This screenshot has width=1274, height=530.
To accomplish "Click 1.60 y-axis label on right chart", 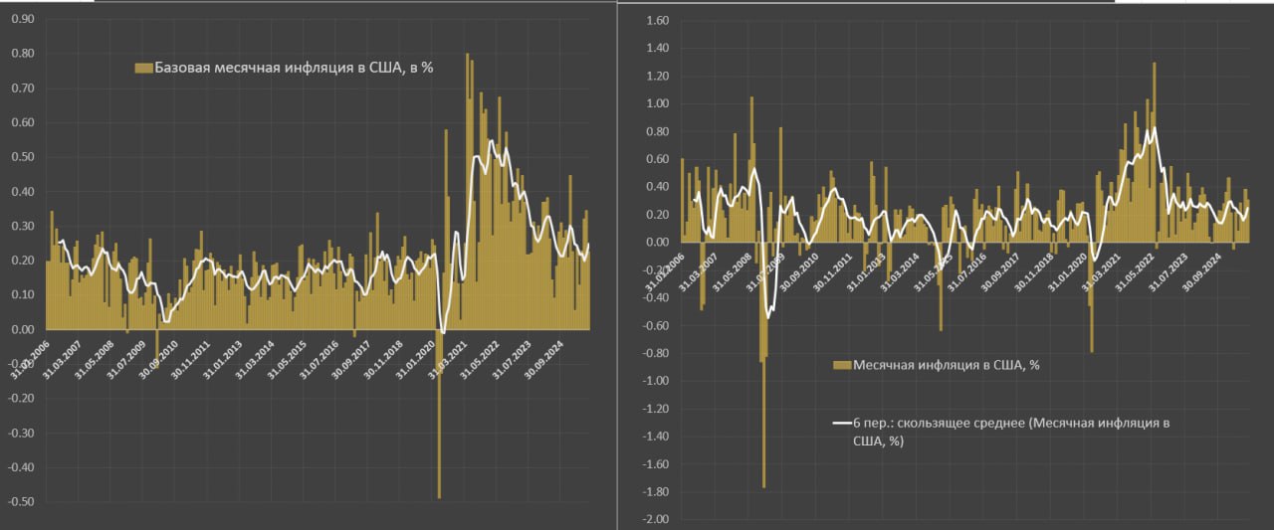I will click(657, 20).
